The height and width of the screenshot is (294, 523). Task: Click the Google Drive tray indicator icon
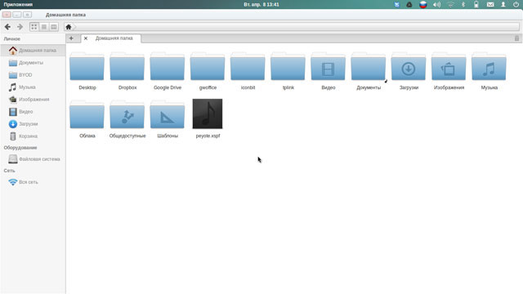[x=409, y=4]
